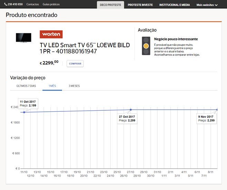Click the 9 Nov 2017 data point
The width and height of the screenshot is (227, 190).
pyautogui.click(x=217, y=110)
